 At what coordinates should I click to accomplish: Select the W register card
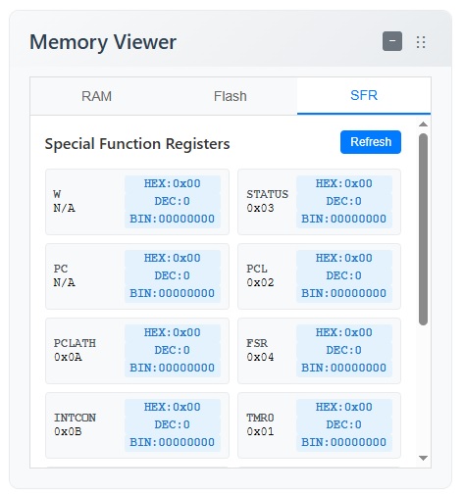pos(137,202)
